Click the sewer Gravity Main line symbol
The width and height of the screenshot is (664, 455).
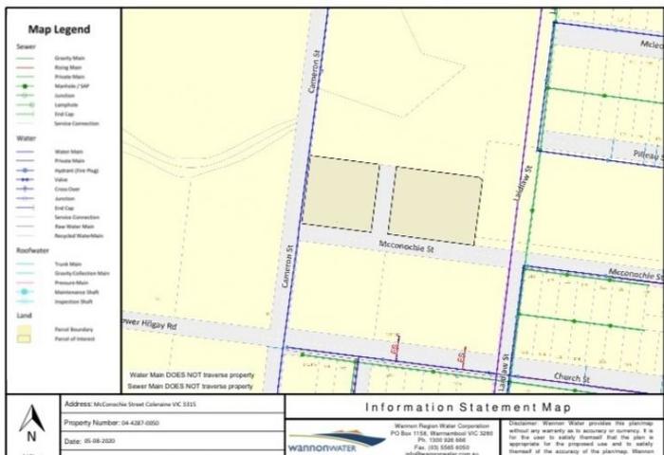pos(25,59)
